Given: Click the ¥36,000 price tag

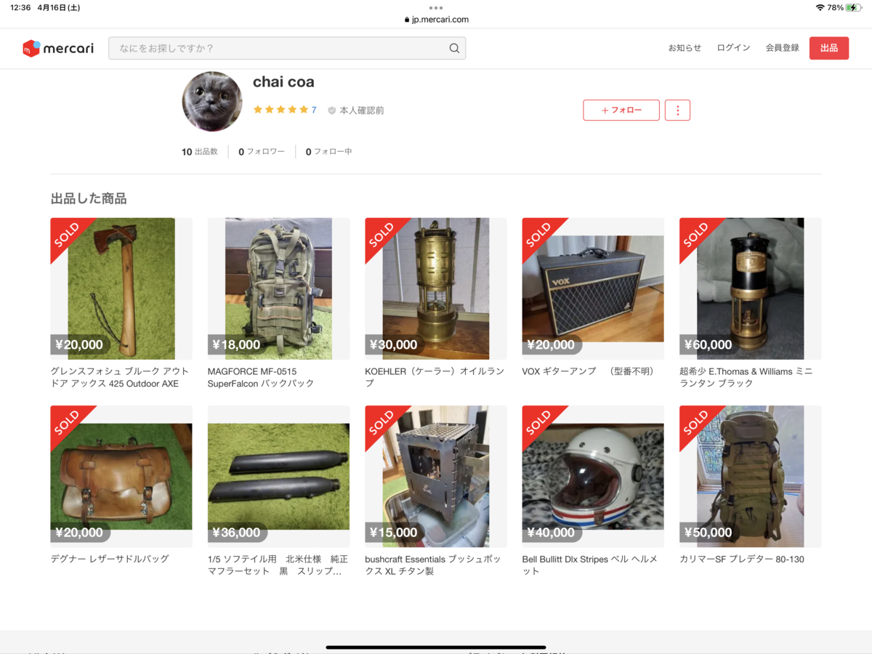Looking at the screenshot, I should point(237,533).
